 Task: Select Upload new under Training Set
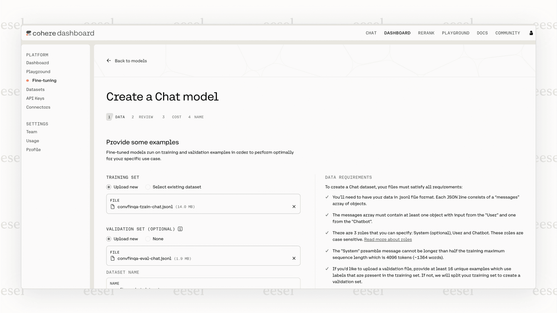[109, 187]
